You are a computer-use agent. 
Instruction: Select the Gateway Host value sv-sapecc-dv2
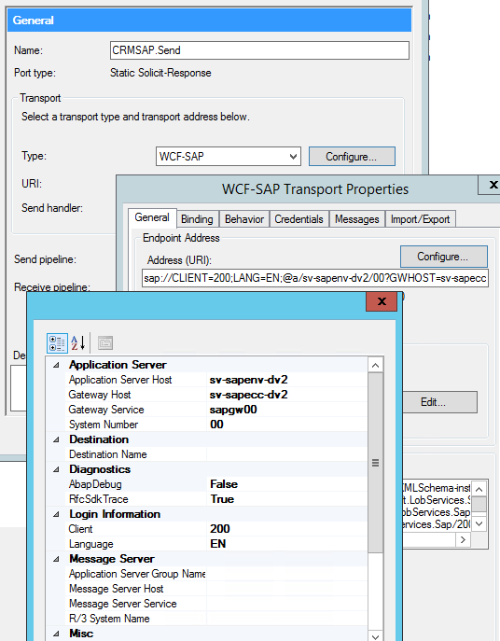tap(286, 395)
